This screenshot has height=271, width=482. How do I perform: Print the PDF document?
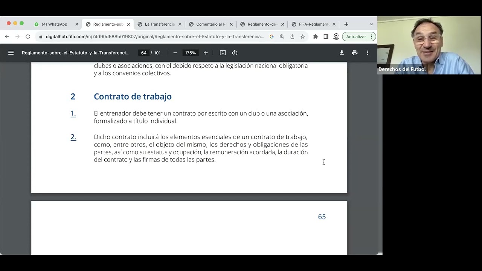(x=355, y=53)
